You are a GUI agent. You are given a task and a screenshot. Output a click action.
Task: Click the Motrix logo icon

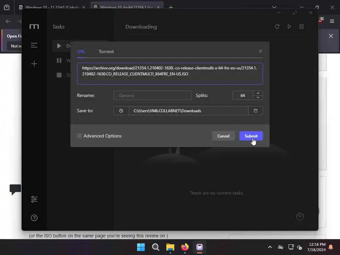click(34, 27)
